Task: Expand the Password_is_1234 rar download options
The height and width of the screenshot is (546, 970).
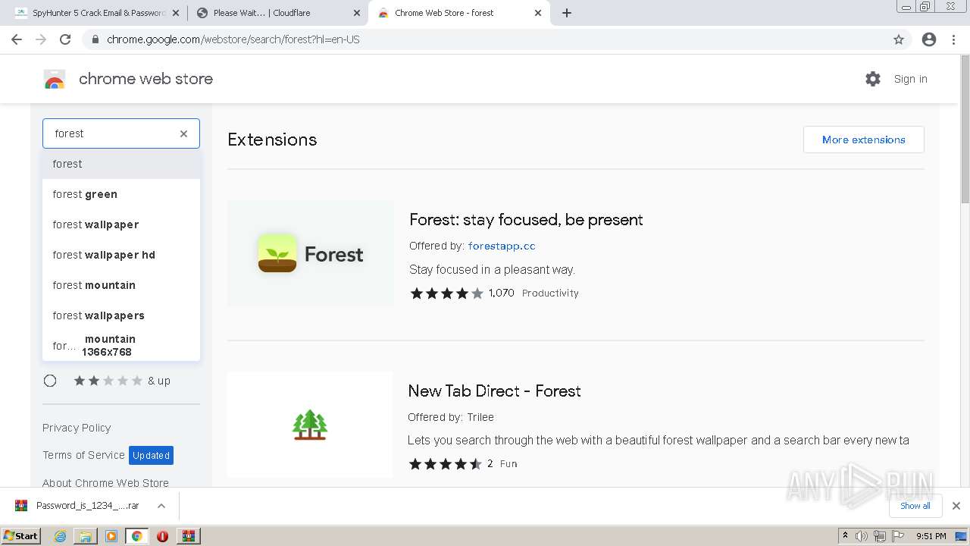Action: [x=161, y=506]
